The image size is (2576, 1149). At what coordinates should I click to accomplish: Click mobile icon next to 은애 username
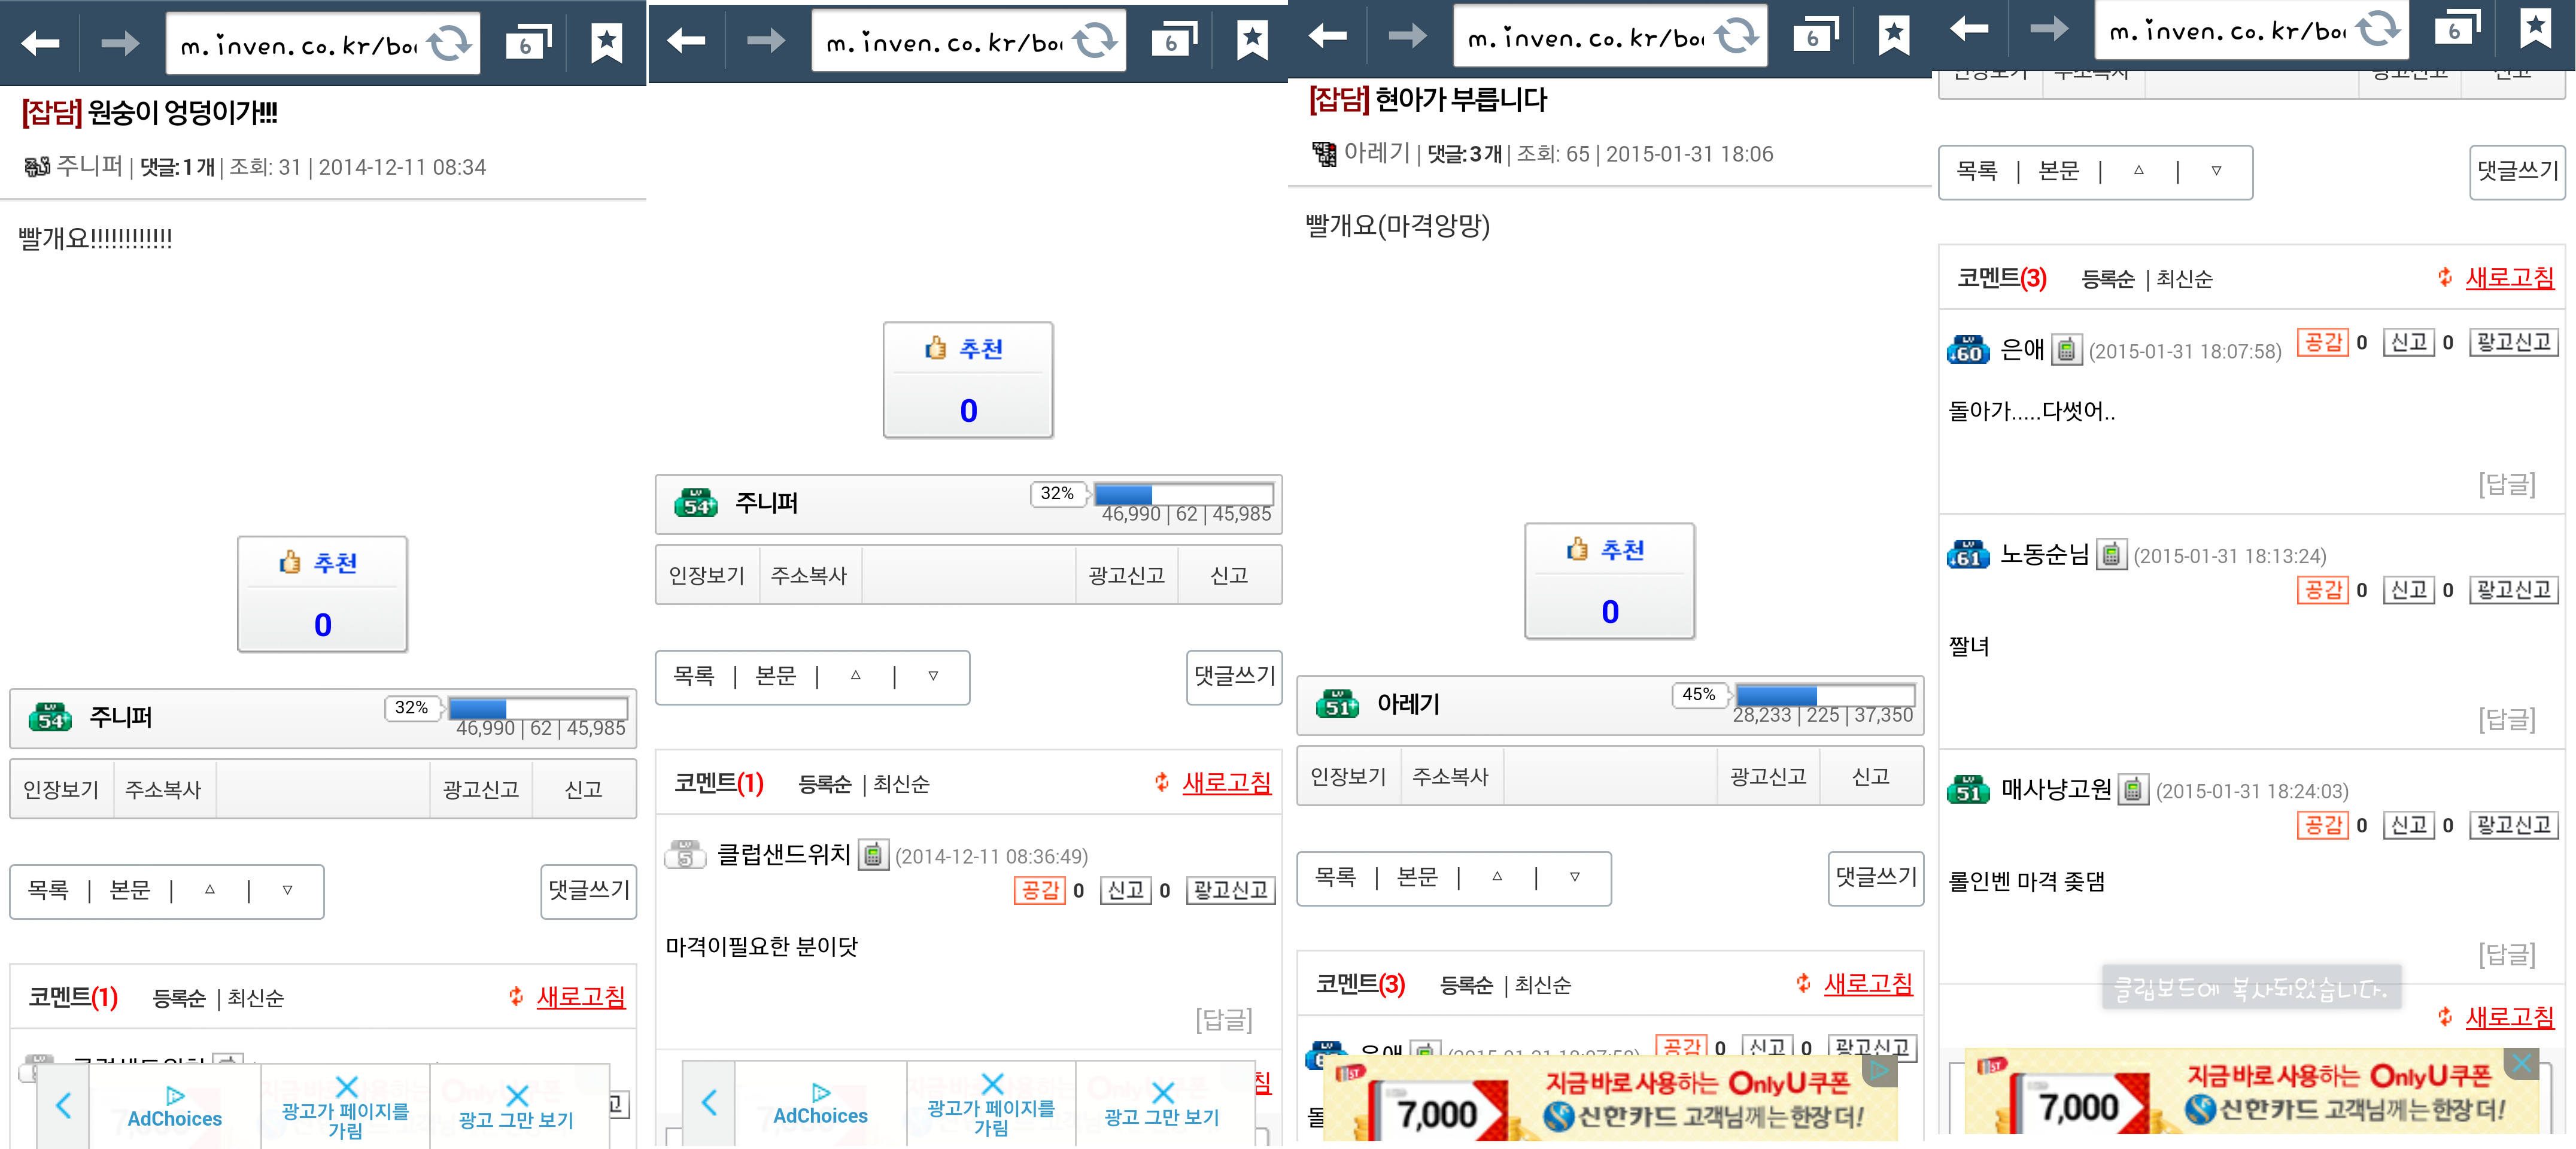pos(2066,350)
